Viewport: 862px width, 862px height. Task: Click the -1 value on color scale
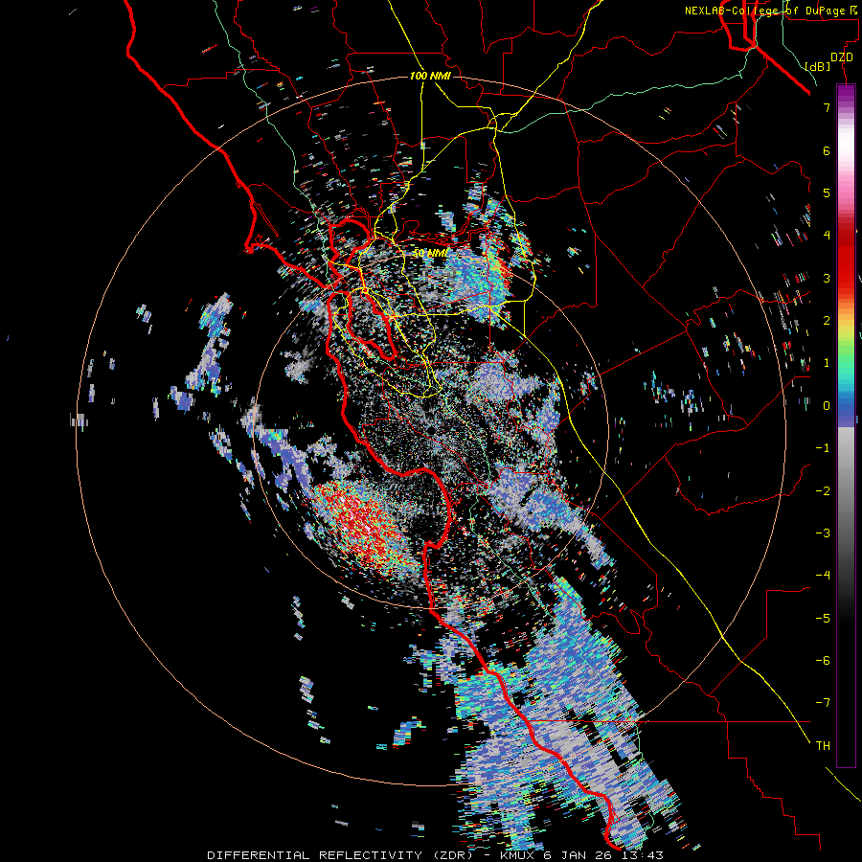pyautogui.click(x=823, y=448)
